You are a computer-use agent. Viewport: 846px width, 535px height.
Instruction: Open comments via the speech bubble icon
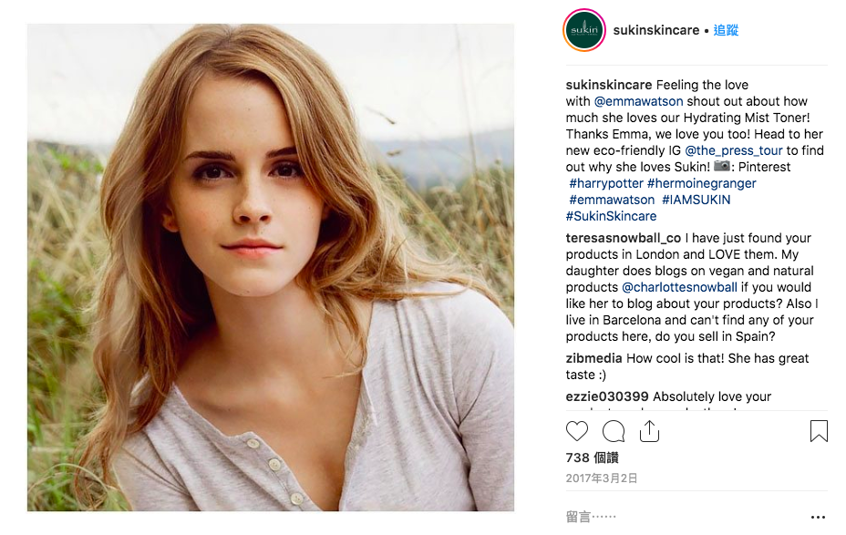tap(614, 431)
